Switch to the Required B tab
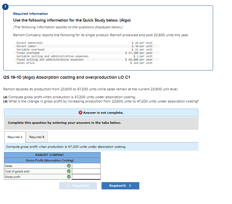The width and height of the screenshot is (232, 204). click(x=37, y=137)
